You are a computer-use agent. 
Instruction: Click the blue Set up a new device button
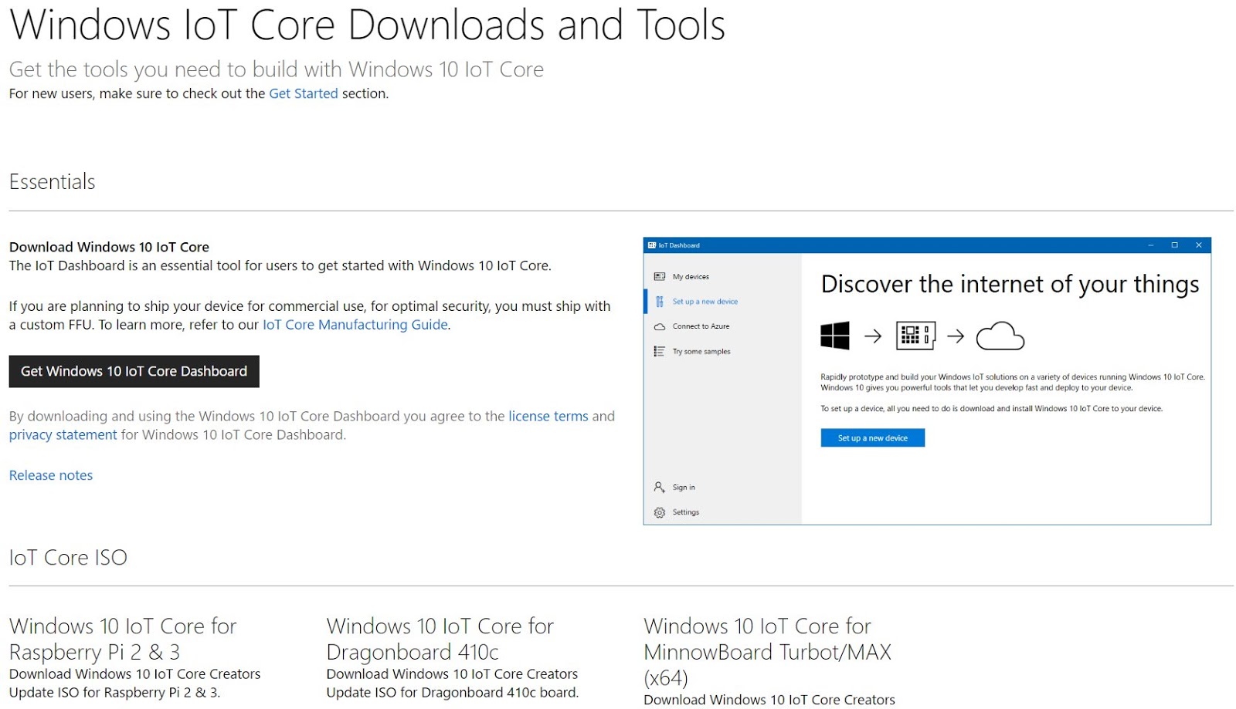(x=872, y=437)
